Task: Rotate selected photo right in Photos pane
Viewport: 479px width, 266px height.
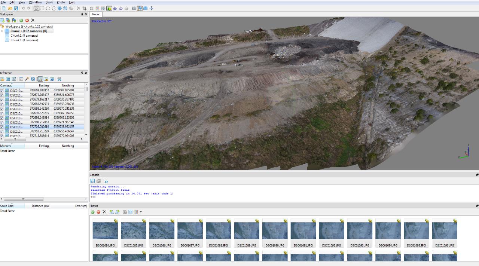Action: click(x=117, y=212)
